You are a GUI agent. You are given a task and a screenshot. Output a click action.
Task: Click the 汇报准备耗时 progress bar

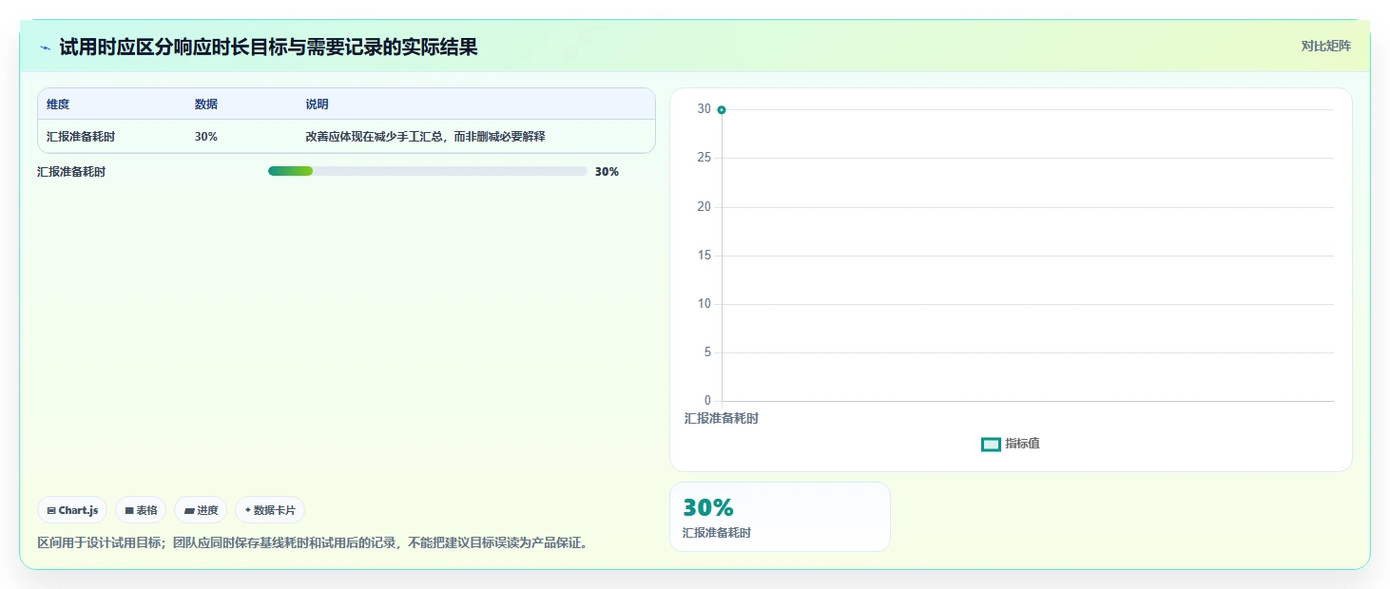(427, 171)
